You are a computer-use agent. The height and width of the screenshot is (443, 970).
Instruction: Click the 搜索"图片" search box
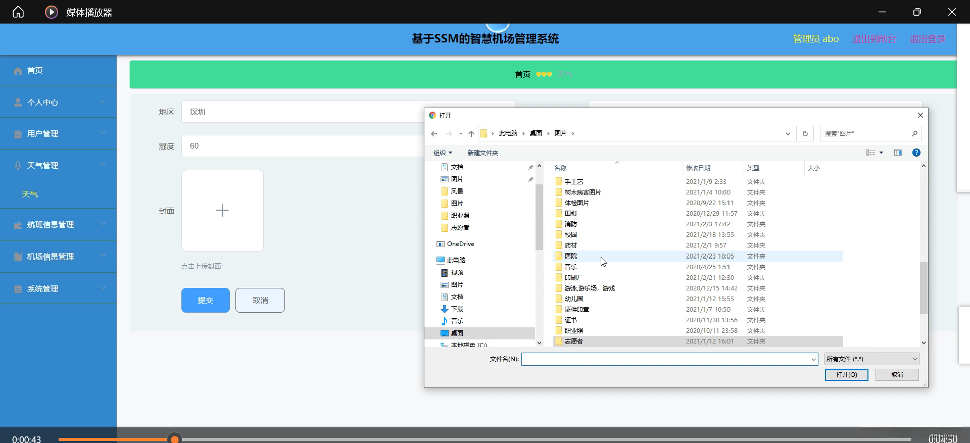pos(870,133)
